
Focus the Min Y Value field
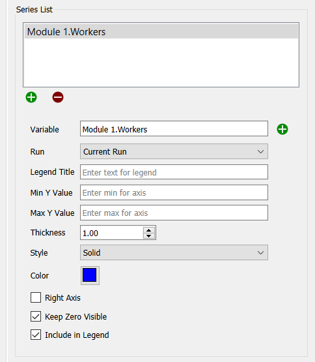tap(174, 192)
